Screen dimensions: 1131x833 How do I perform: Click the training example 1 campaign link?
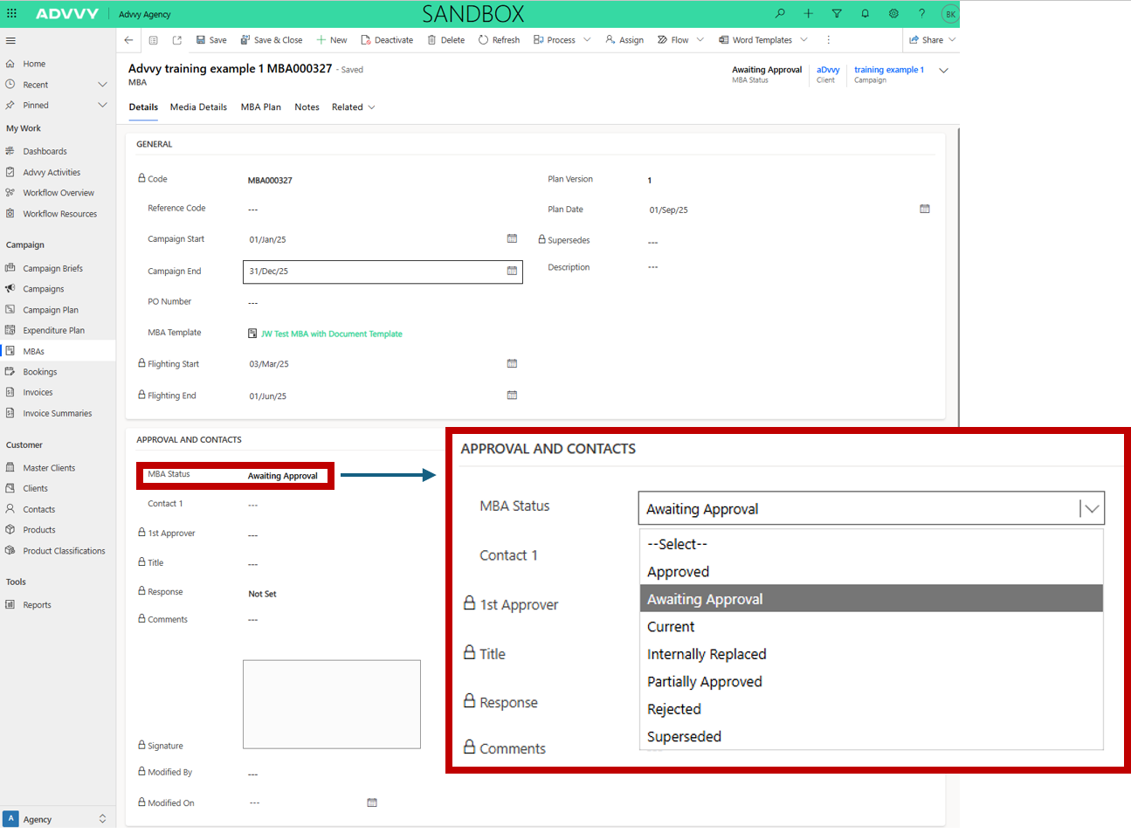coord(888,70)
